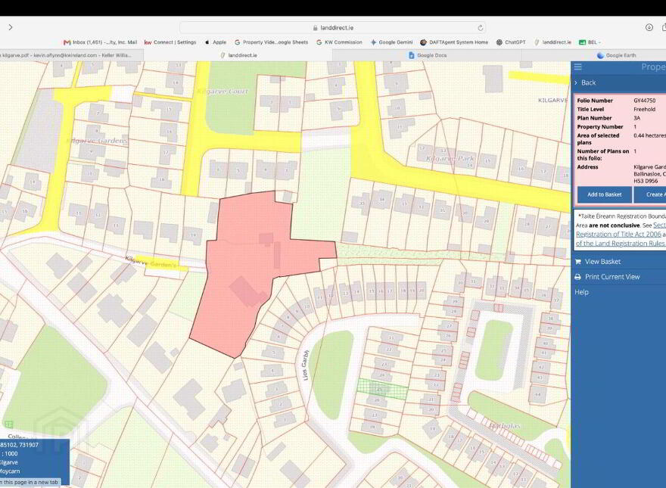Switch to the kilgarve.pdf mail tab

[70, 55]
